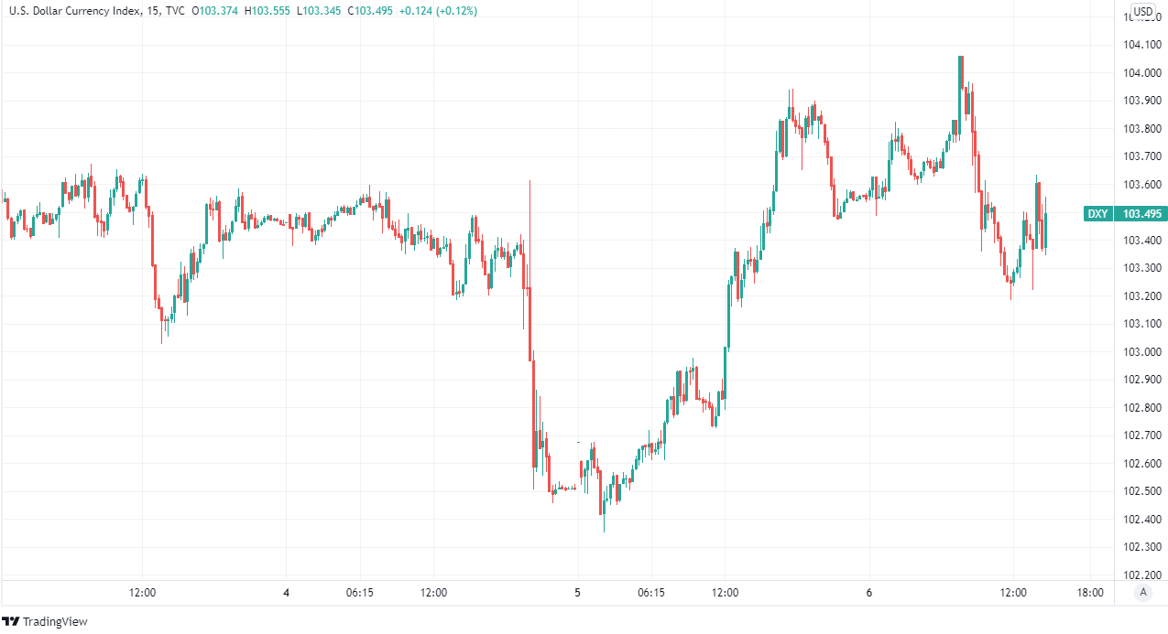Click the +0.124 (+0.12%) change value
Viewport: 1168px width, 634px height.
pos(432,11)
